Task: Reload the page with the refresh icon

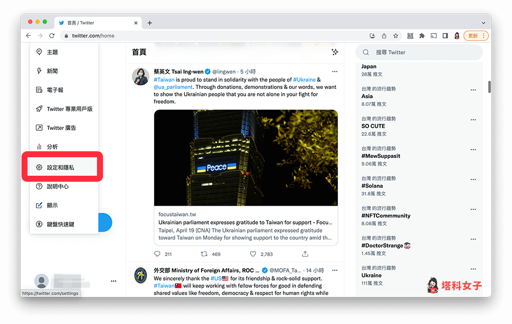Action: tap(51, 35)
